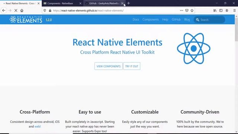
Task: Bookmark this page with the star
Action: tap(192, 10)
